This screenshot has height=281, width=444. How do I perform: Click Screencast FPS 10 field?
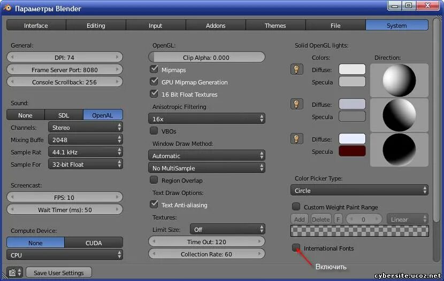pyautogui.click(x=65, y=197)
